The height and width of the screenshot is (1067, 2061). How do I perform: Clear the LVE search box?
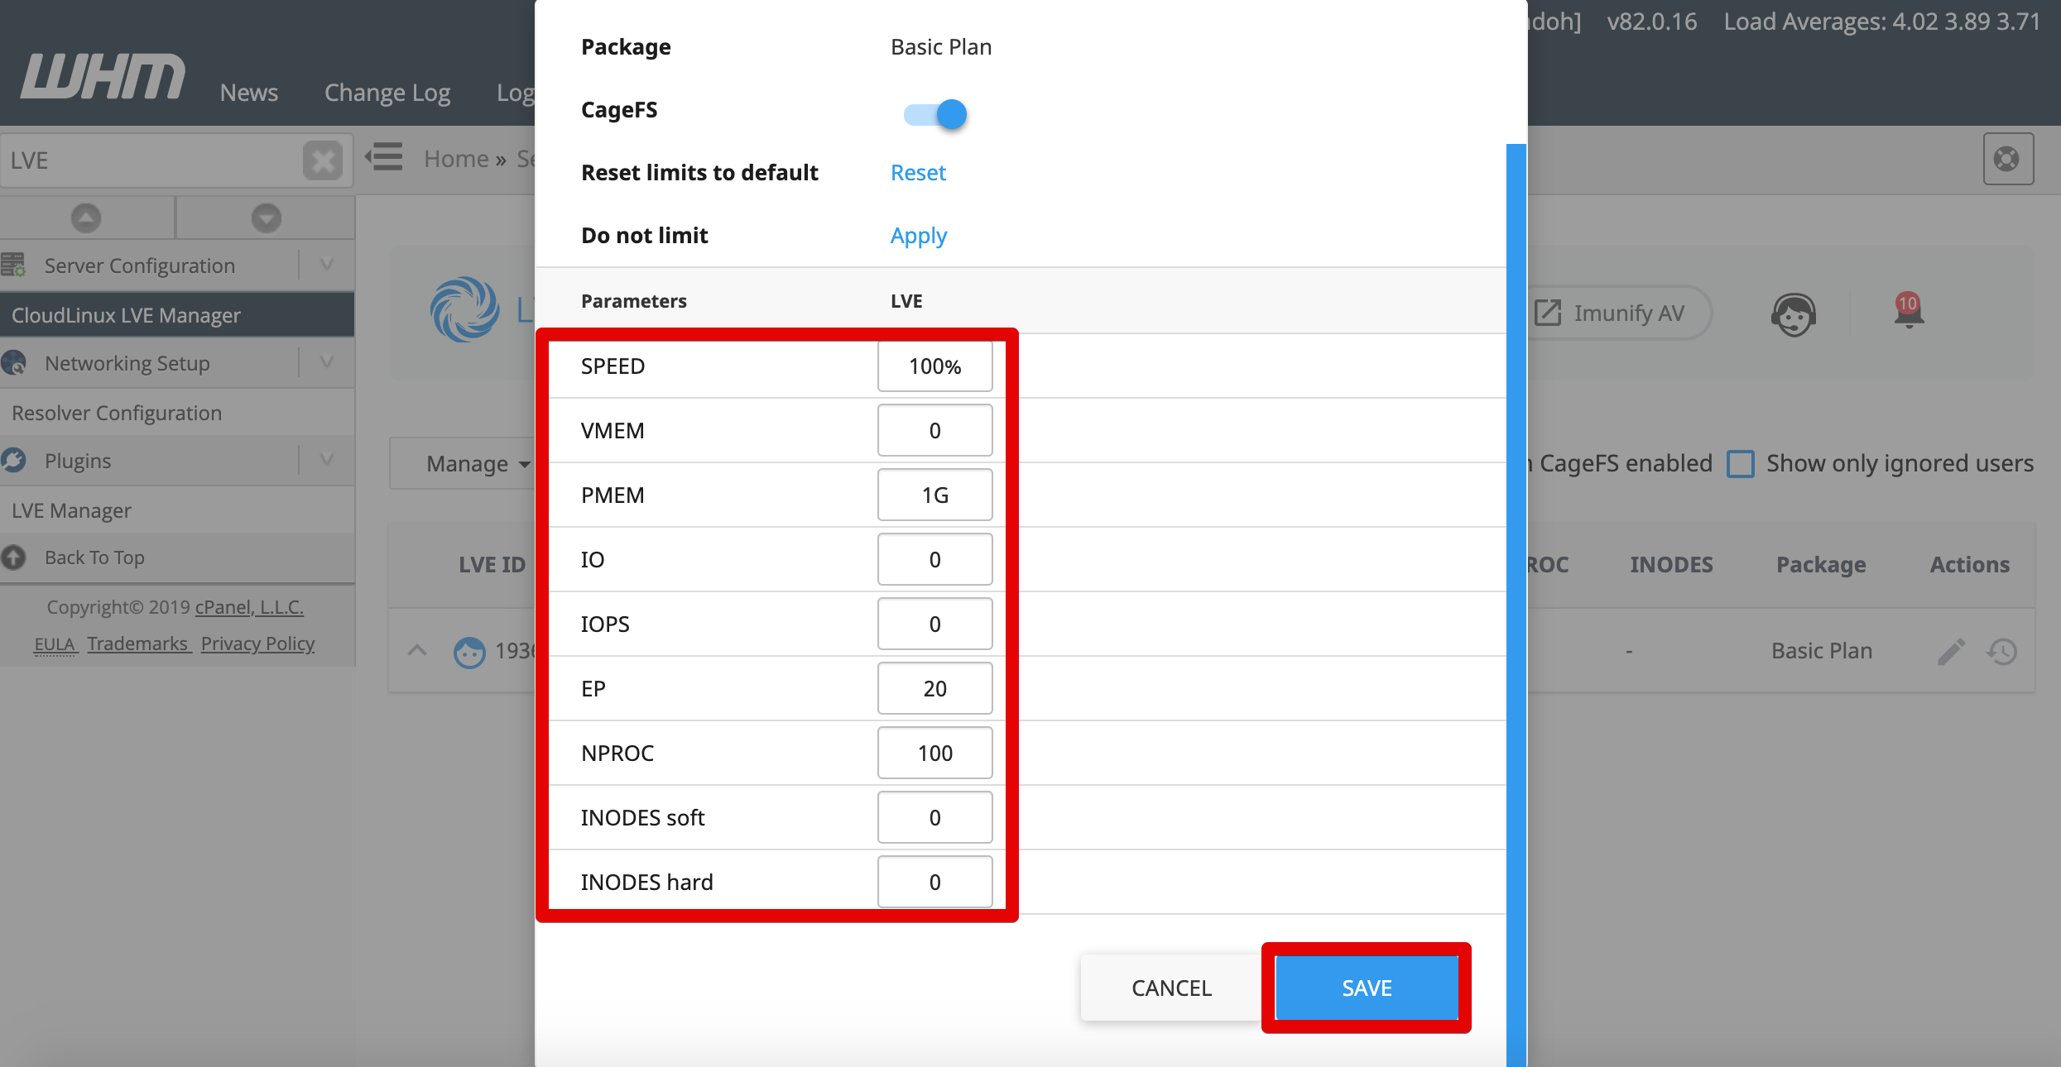coord(323,160)
